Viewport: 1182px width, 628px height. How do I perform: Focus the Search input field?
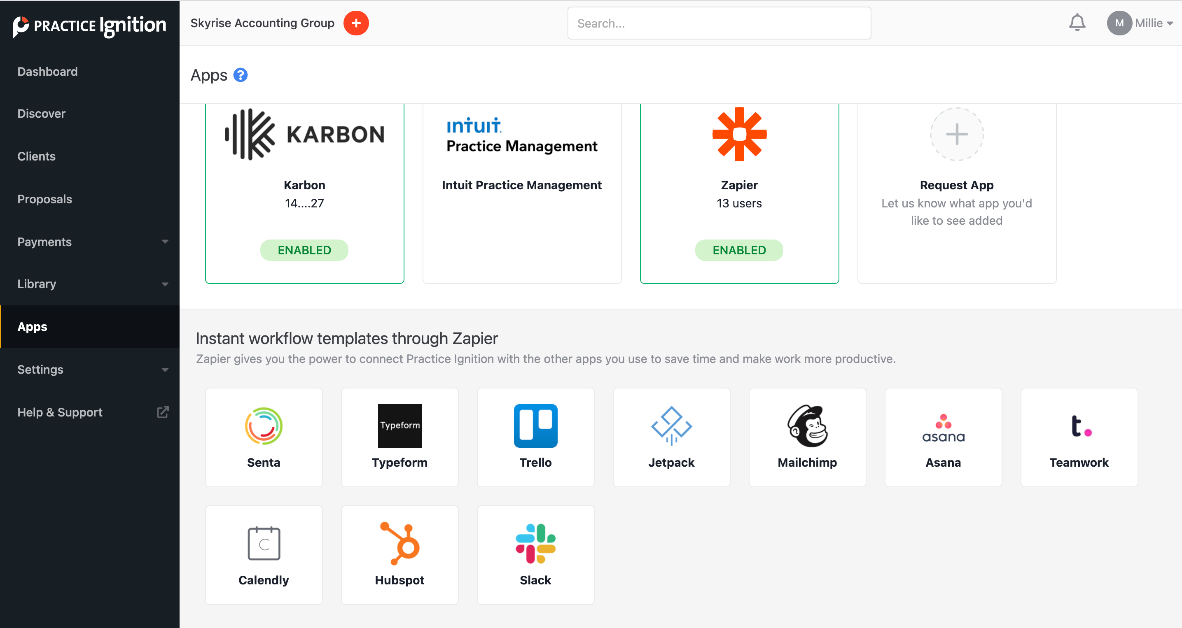(x=719, y=23)
